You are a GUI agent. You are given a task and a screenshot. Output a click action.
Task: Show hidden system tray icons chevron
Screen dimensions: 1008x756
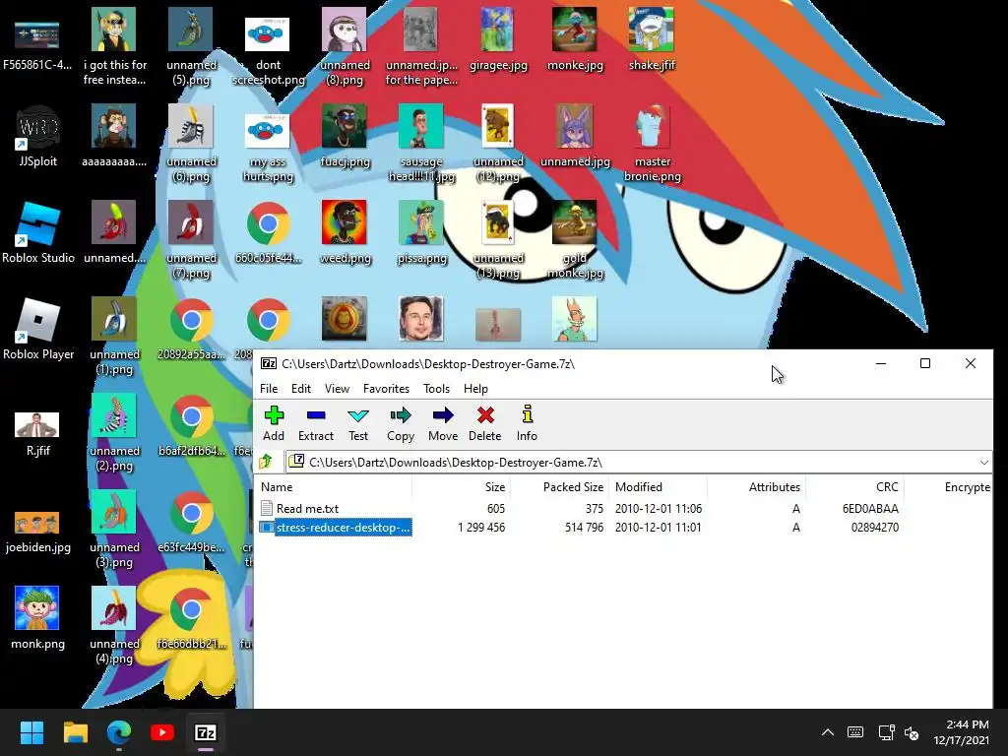tap(827, 732)
